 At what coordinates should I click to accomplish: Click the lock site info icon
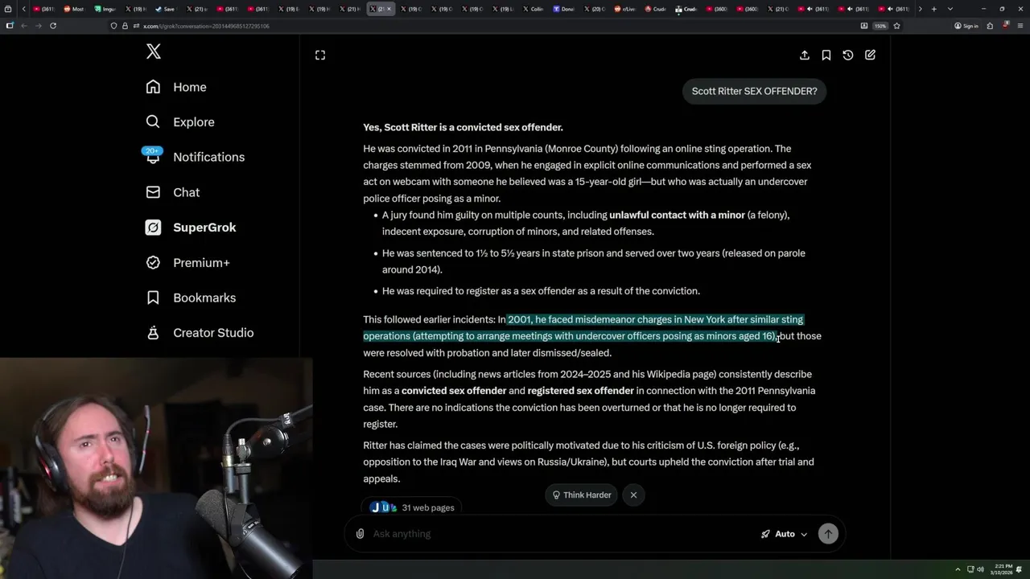[125, 26]
